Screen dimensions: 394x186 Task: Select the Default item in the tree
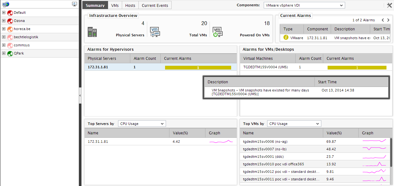[20, 13]
